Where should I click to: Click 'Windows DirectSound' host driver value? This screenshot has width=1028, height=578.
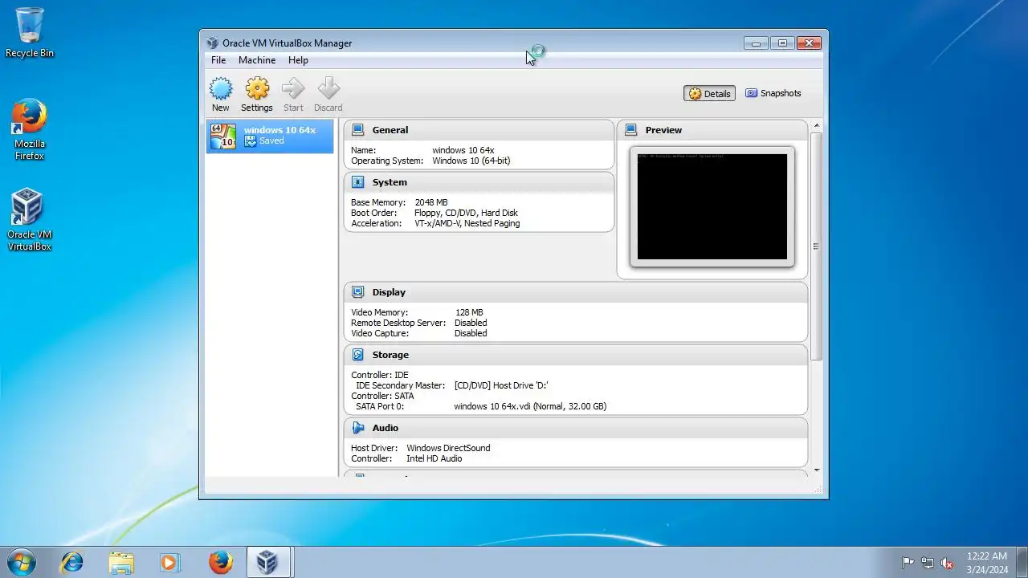point(448,448)
